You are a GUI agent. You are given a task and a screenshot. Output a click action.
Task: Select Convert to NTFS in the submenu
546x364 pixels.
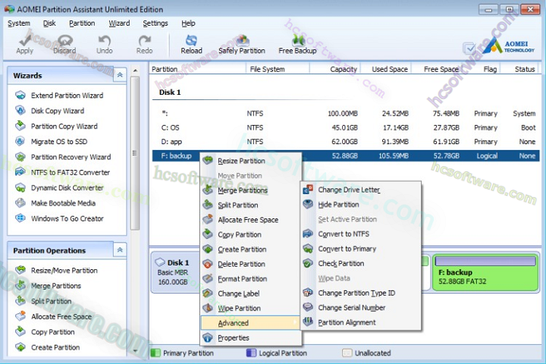pos(361,234)
